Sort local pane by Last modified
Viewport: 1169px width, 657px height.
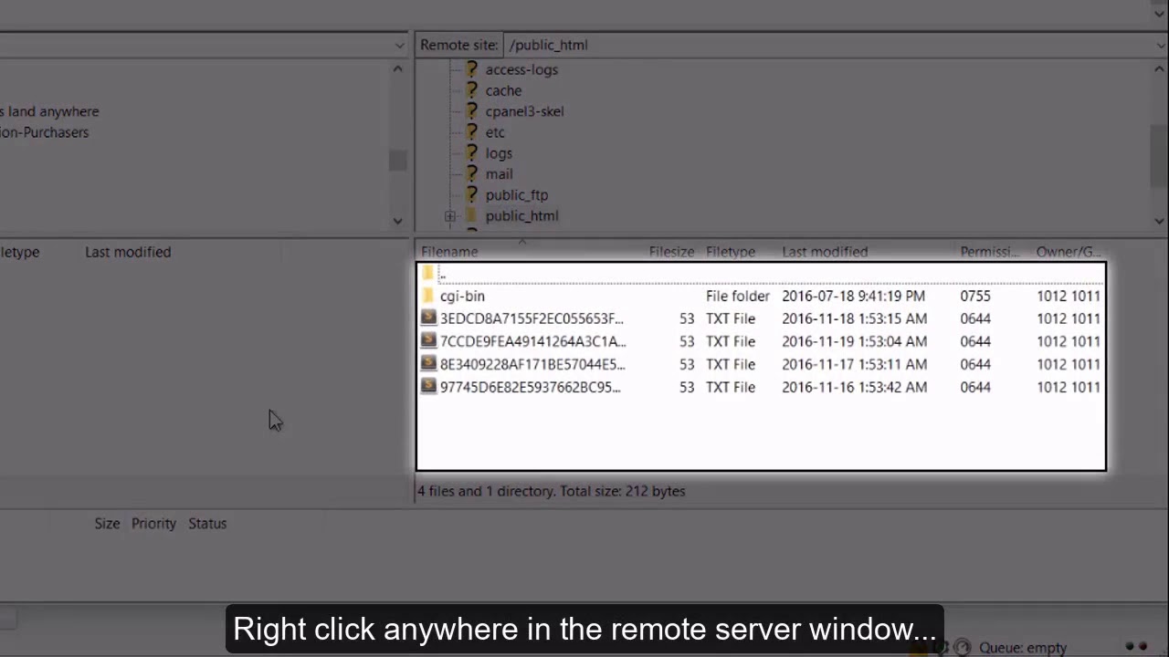128,252
